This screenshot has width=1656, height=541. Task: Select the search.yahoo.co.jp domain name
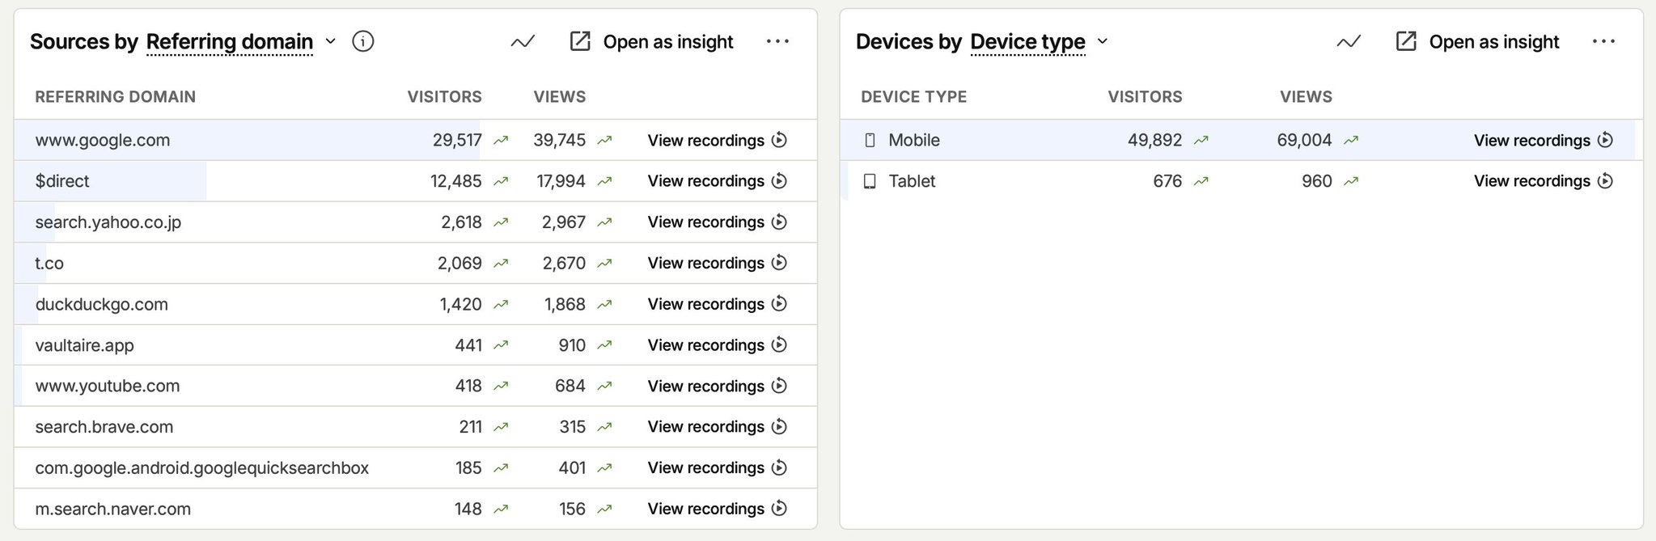tap(108, 222)
